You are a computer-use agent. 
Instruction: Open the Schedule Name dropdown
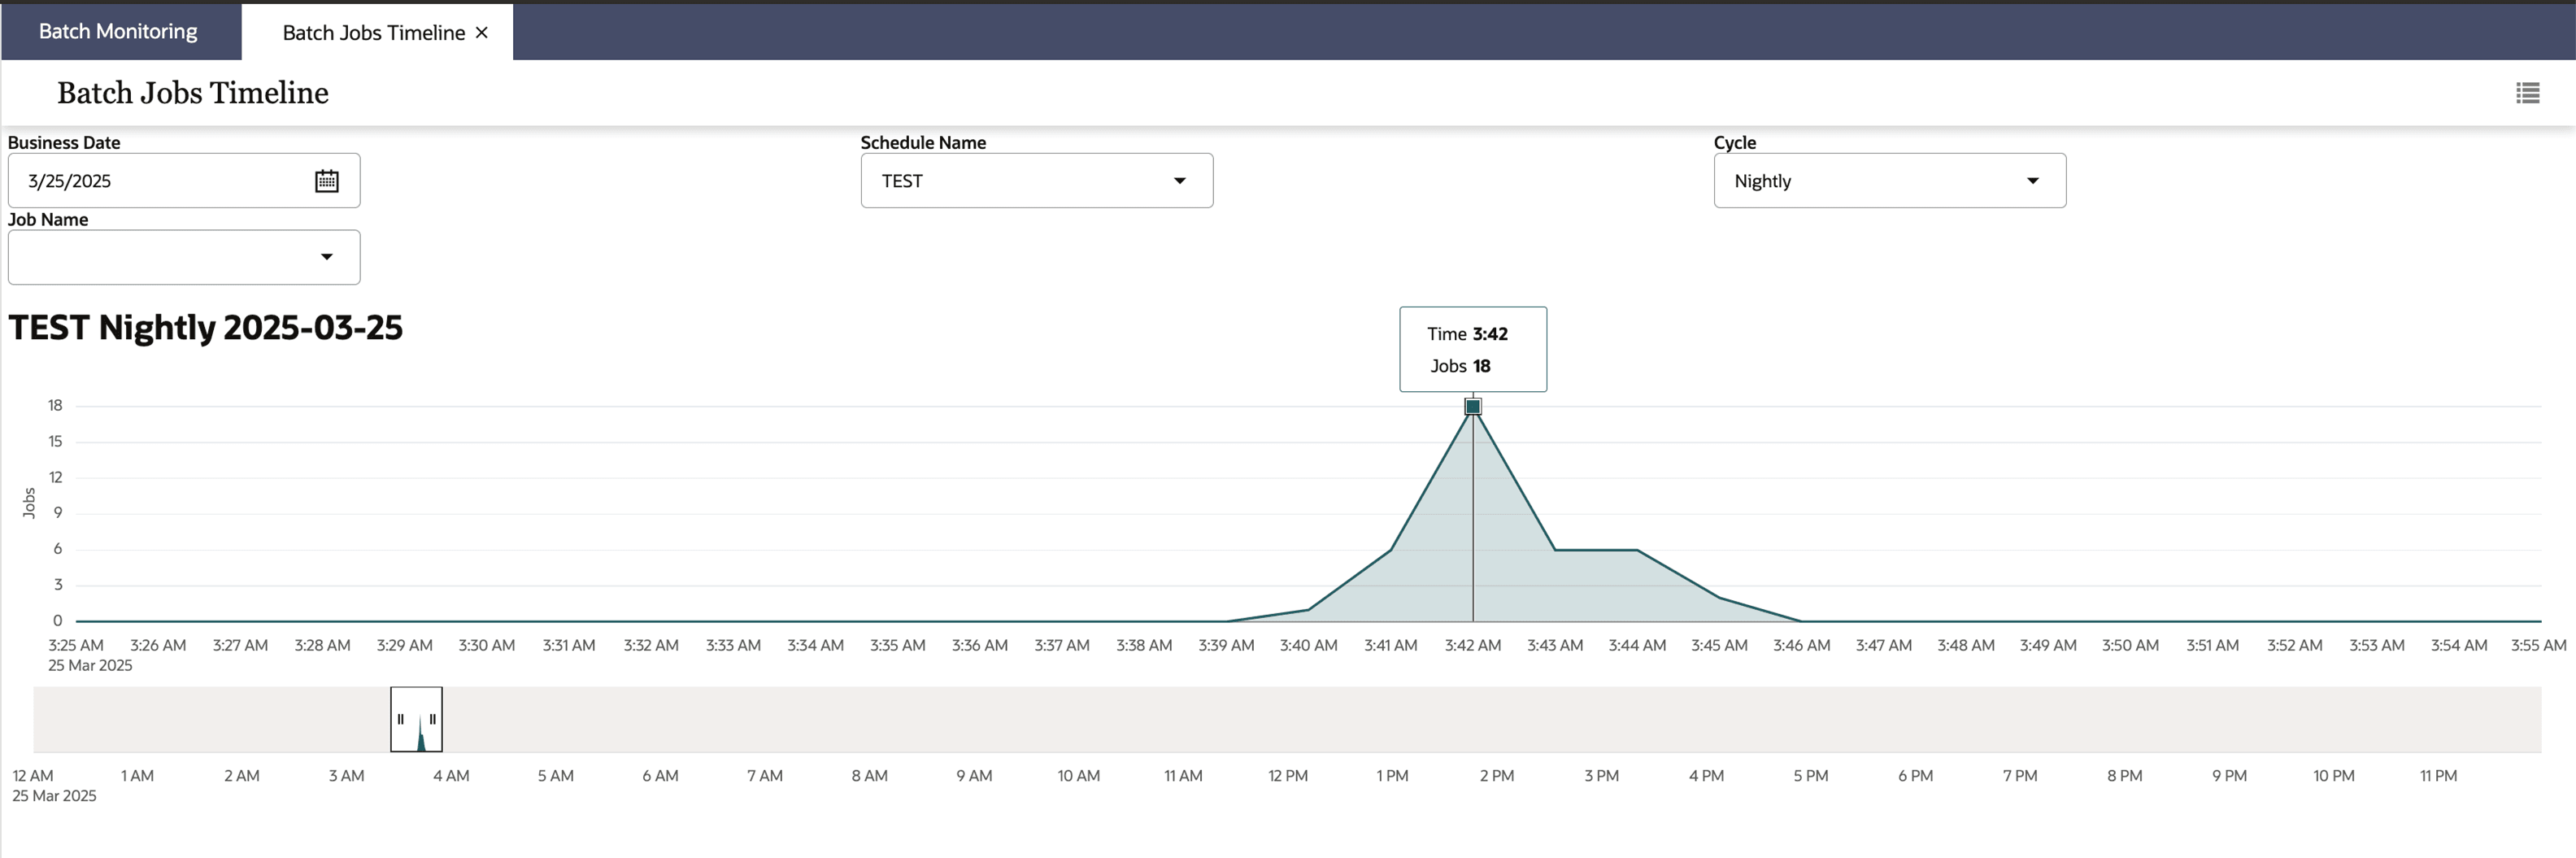[x=1180, y=180]
